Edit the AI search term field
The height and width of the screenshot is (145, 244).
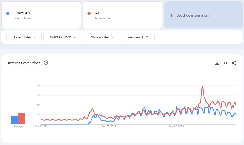pyautogui.click(x=122, y=15)
